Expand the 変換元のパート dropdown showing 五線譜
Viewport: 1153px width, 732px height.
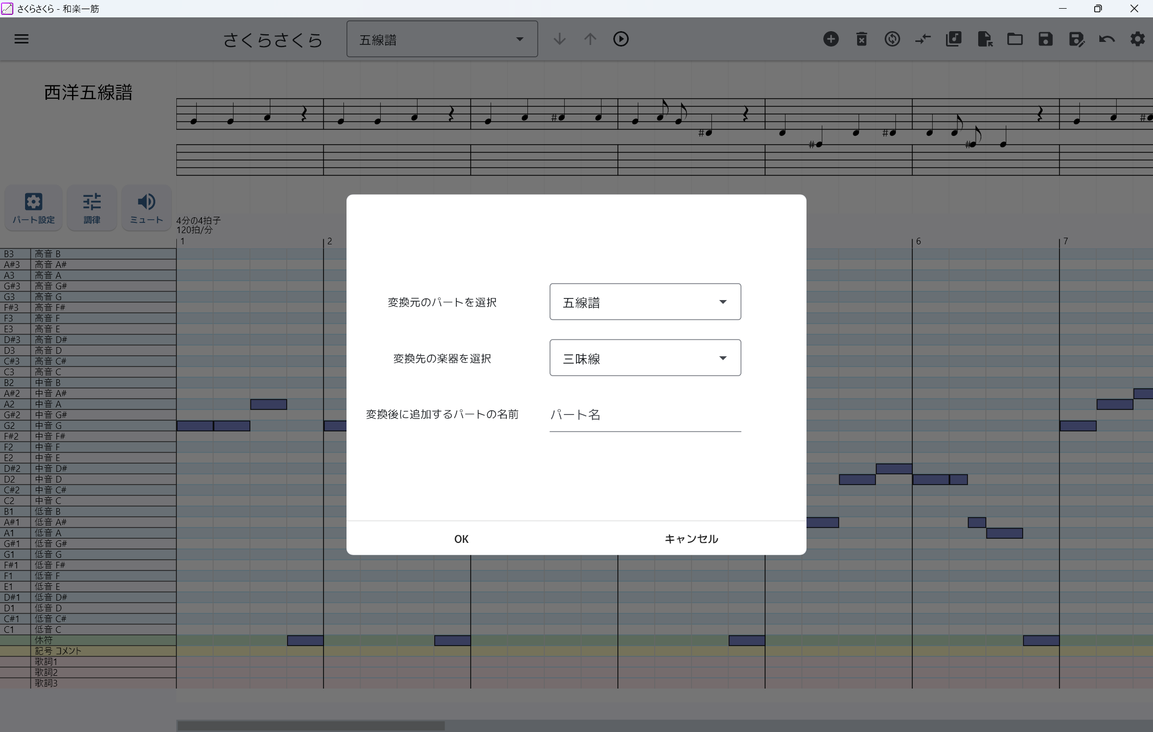pos(645,302)
